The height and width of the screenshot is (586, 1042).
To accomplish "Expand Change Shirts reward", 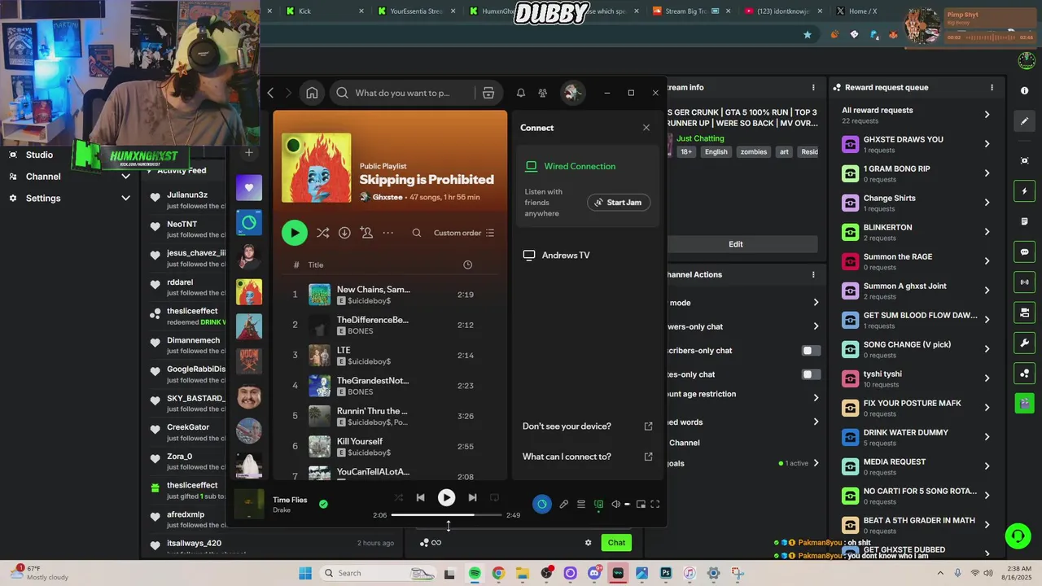I will [x=987, y=203].
